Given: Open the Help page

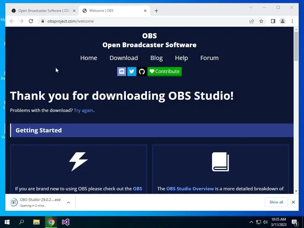Looking at the screenshot, I should coord(181,58).
